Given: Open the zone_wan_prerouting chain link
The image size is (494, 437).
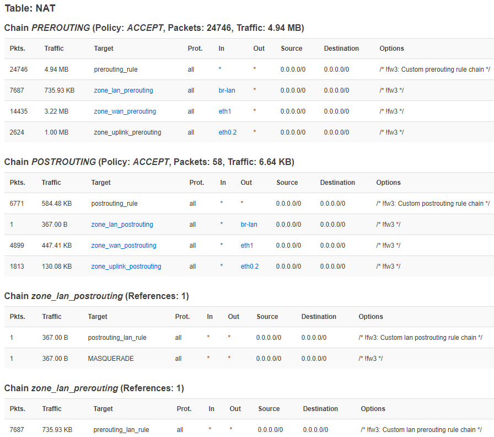Looking at the screenshot, I should click(125, 111).
